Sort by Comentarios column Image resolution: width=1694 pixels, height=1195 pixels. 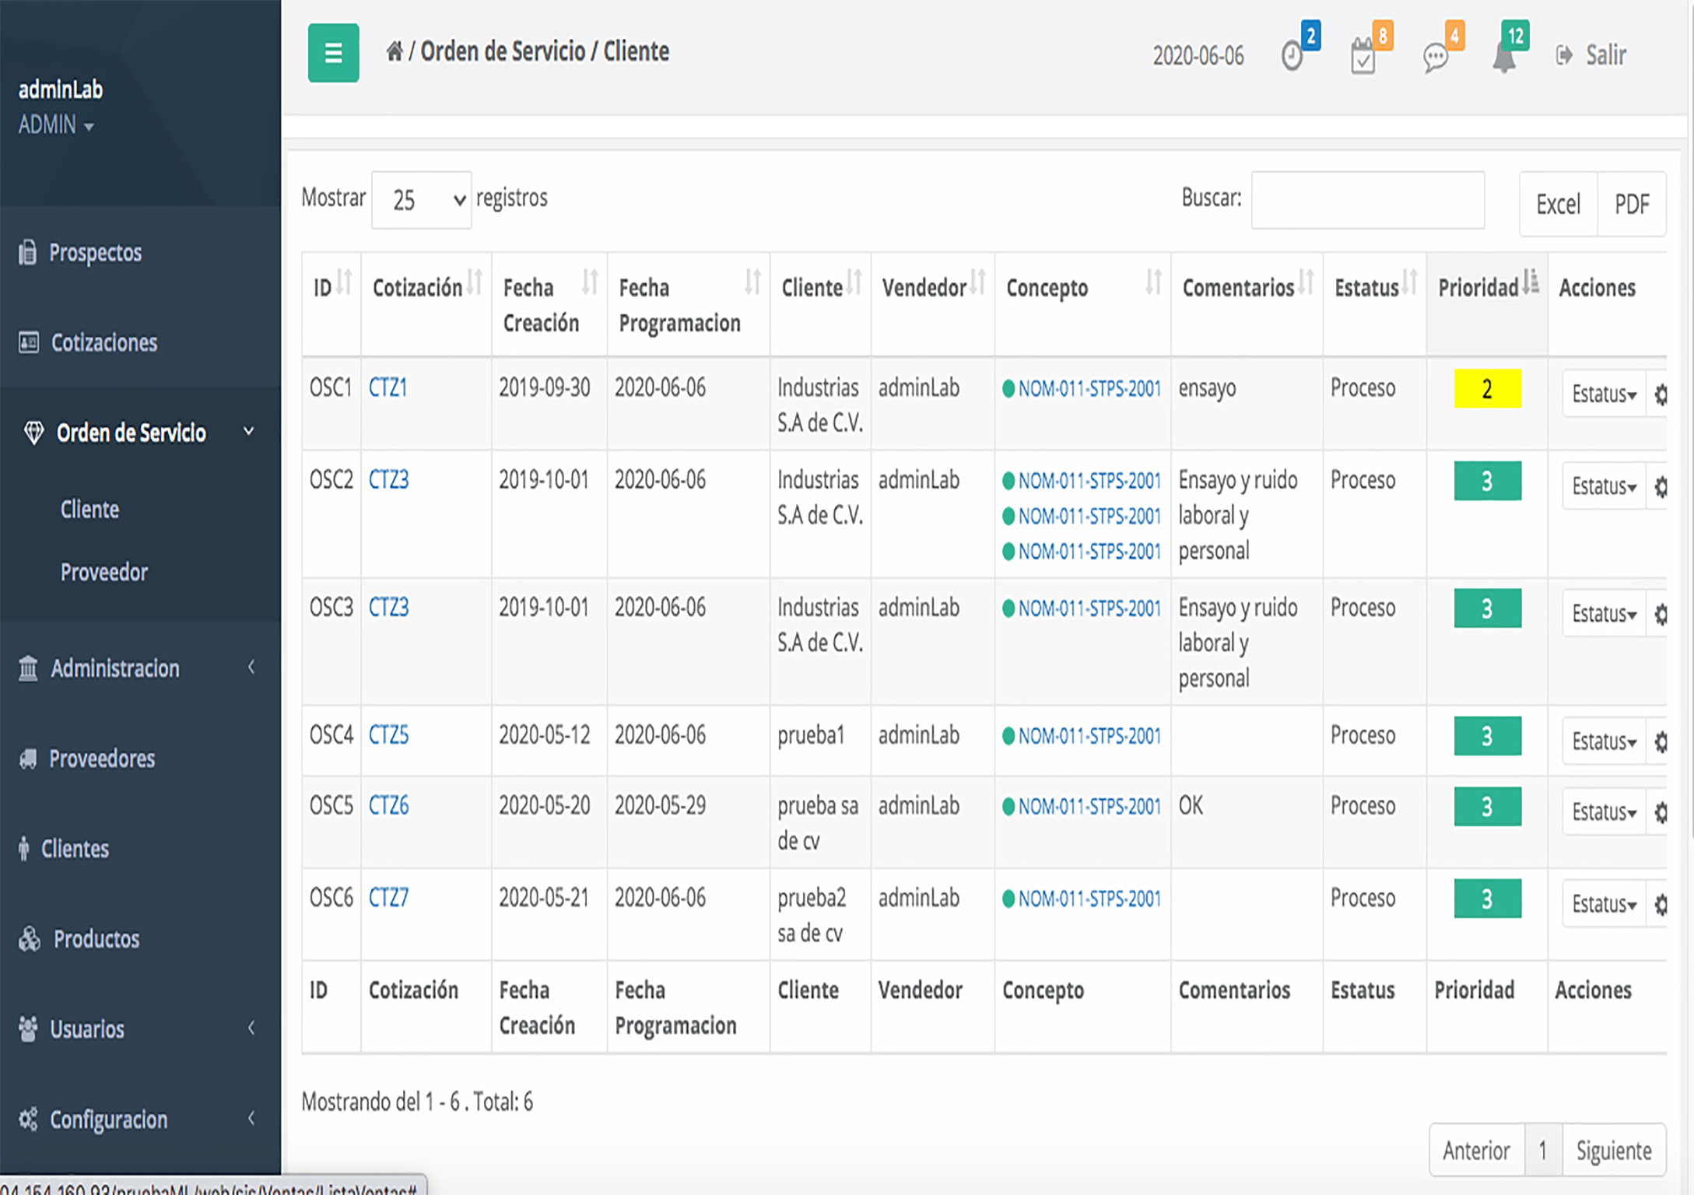pos(1247,304)
